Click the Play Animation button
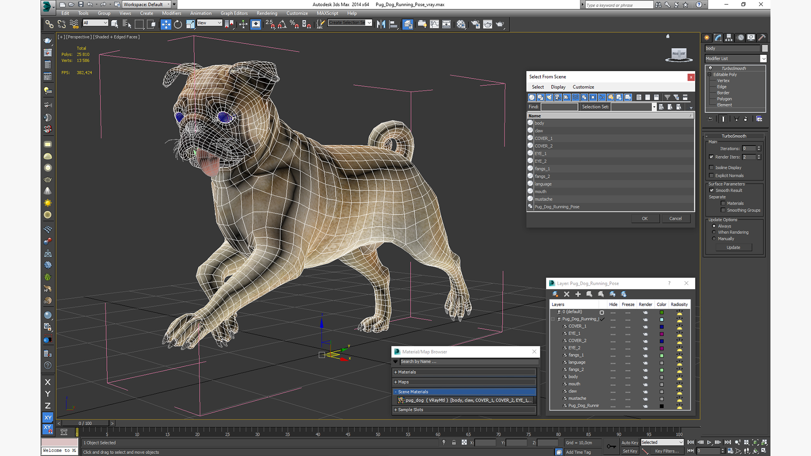The width and height of the screenshot is (811, 456). tap(709, 442)
